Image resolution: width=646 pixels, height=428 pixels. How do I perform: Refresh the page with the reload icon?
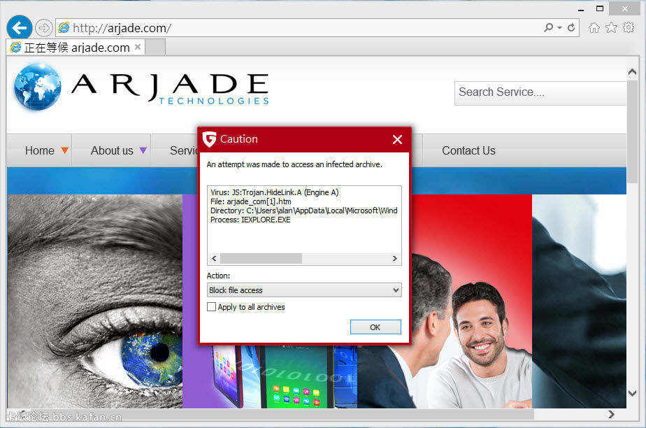571,27
